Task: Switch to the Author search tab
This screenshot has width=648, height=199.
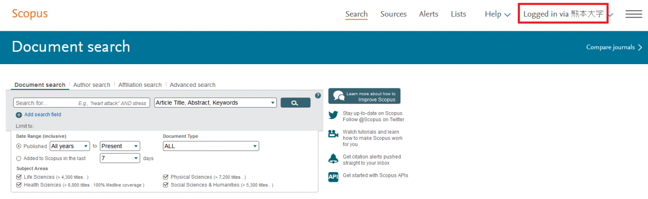Action: (x=92, y=85)
